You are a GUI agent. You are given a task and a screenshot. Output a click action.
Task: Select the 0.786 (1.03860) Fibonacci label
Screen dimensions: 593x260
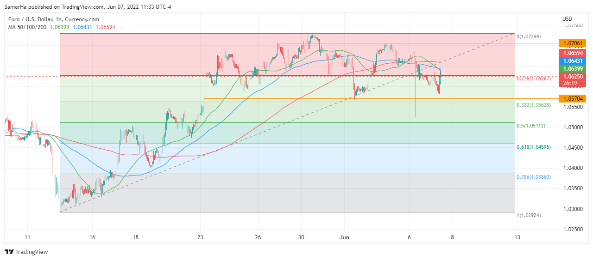[x=533, y=177]
